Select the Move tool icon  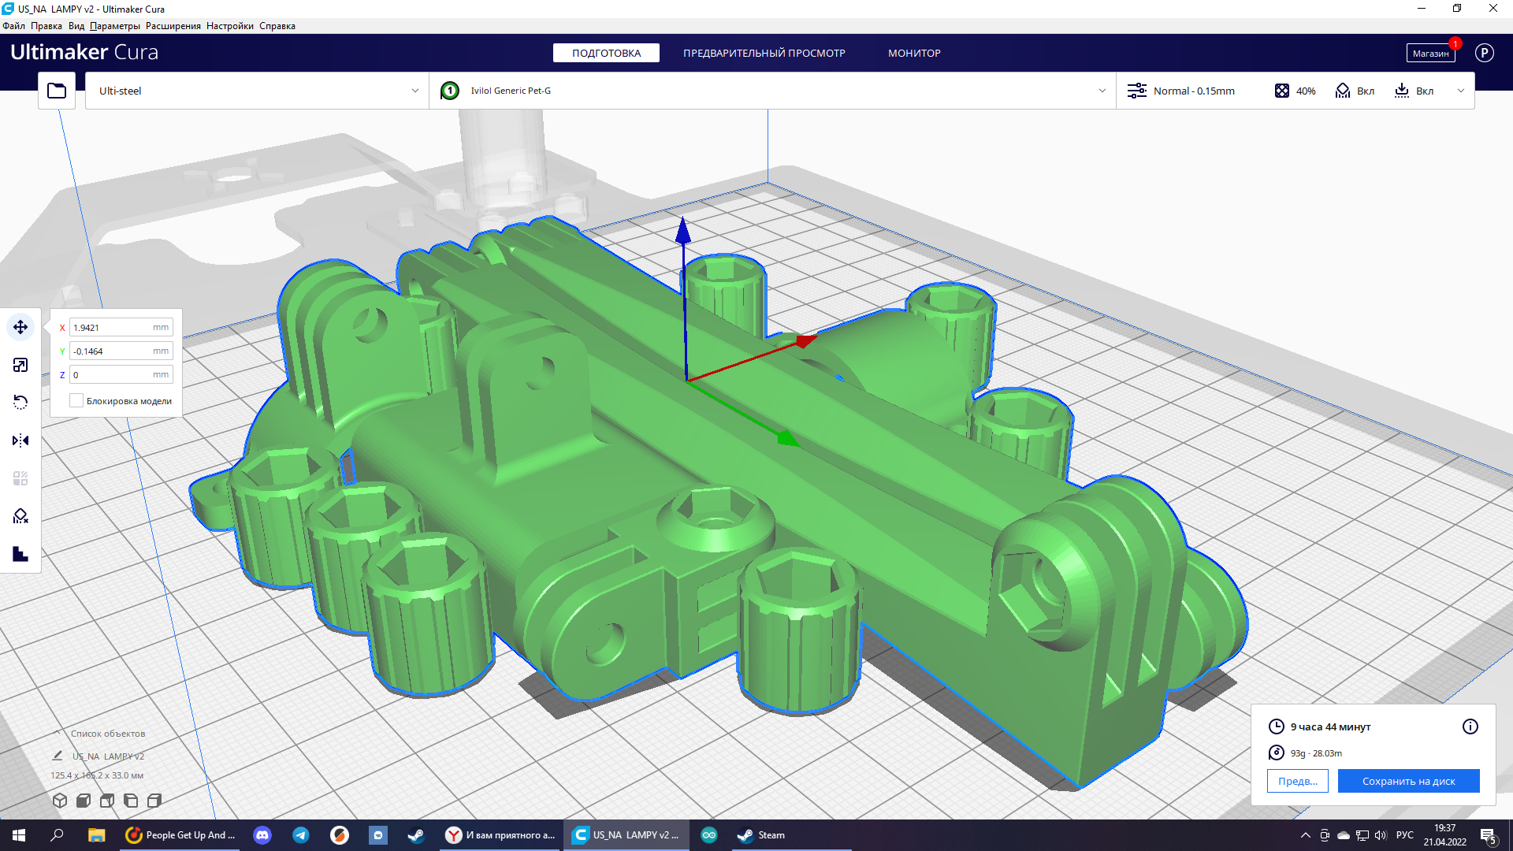point(20,327)
